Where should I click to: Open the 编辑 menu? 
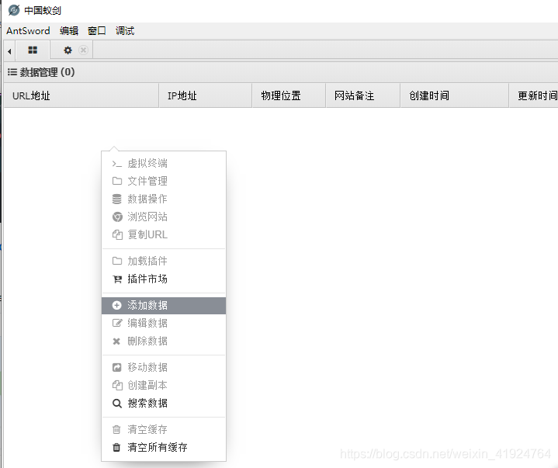[x=69, y=31]
